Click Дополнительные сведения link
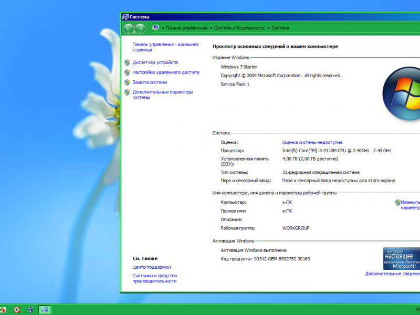 click(x=393, y=274)
